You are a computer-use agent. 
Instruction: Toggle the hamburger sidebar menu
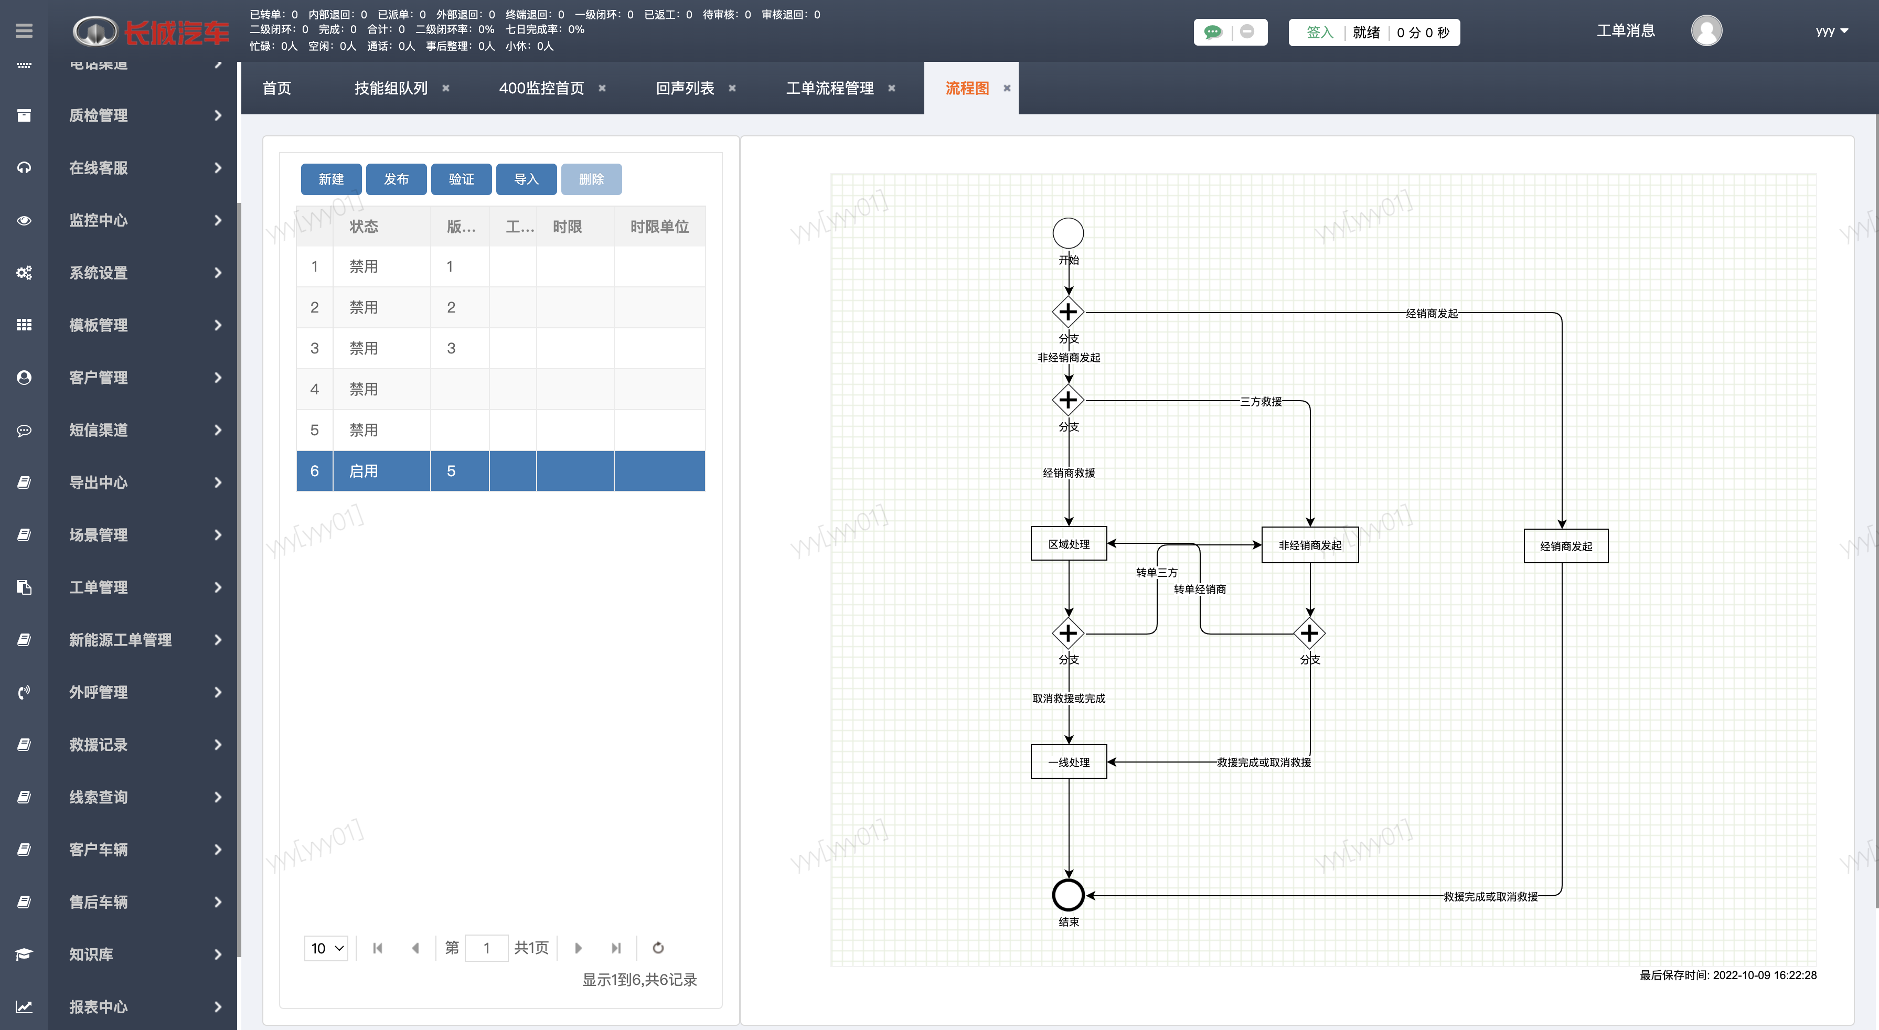pos(24,30)
